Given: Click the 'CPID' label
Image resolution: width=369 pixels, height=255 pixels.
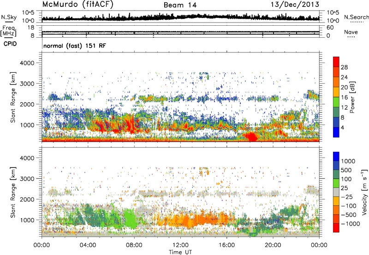Looking at the screenshot, I should (10, 44).
